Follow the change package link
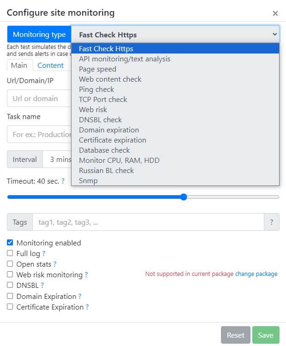286x346 pixels. 256,274
